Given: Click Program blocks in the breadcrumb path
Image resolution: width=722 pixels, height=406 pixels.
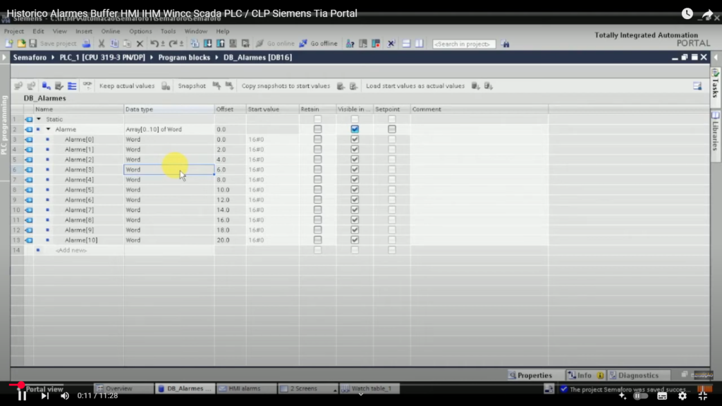Looking at the screenshot, I should [184, 58].
